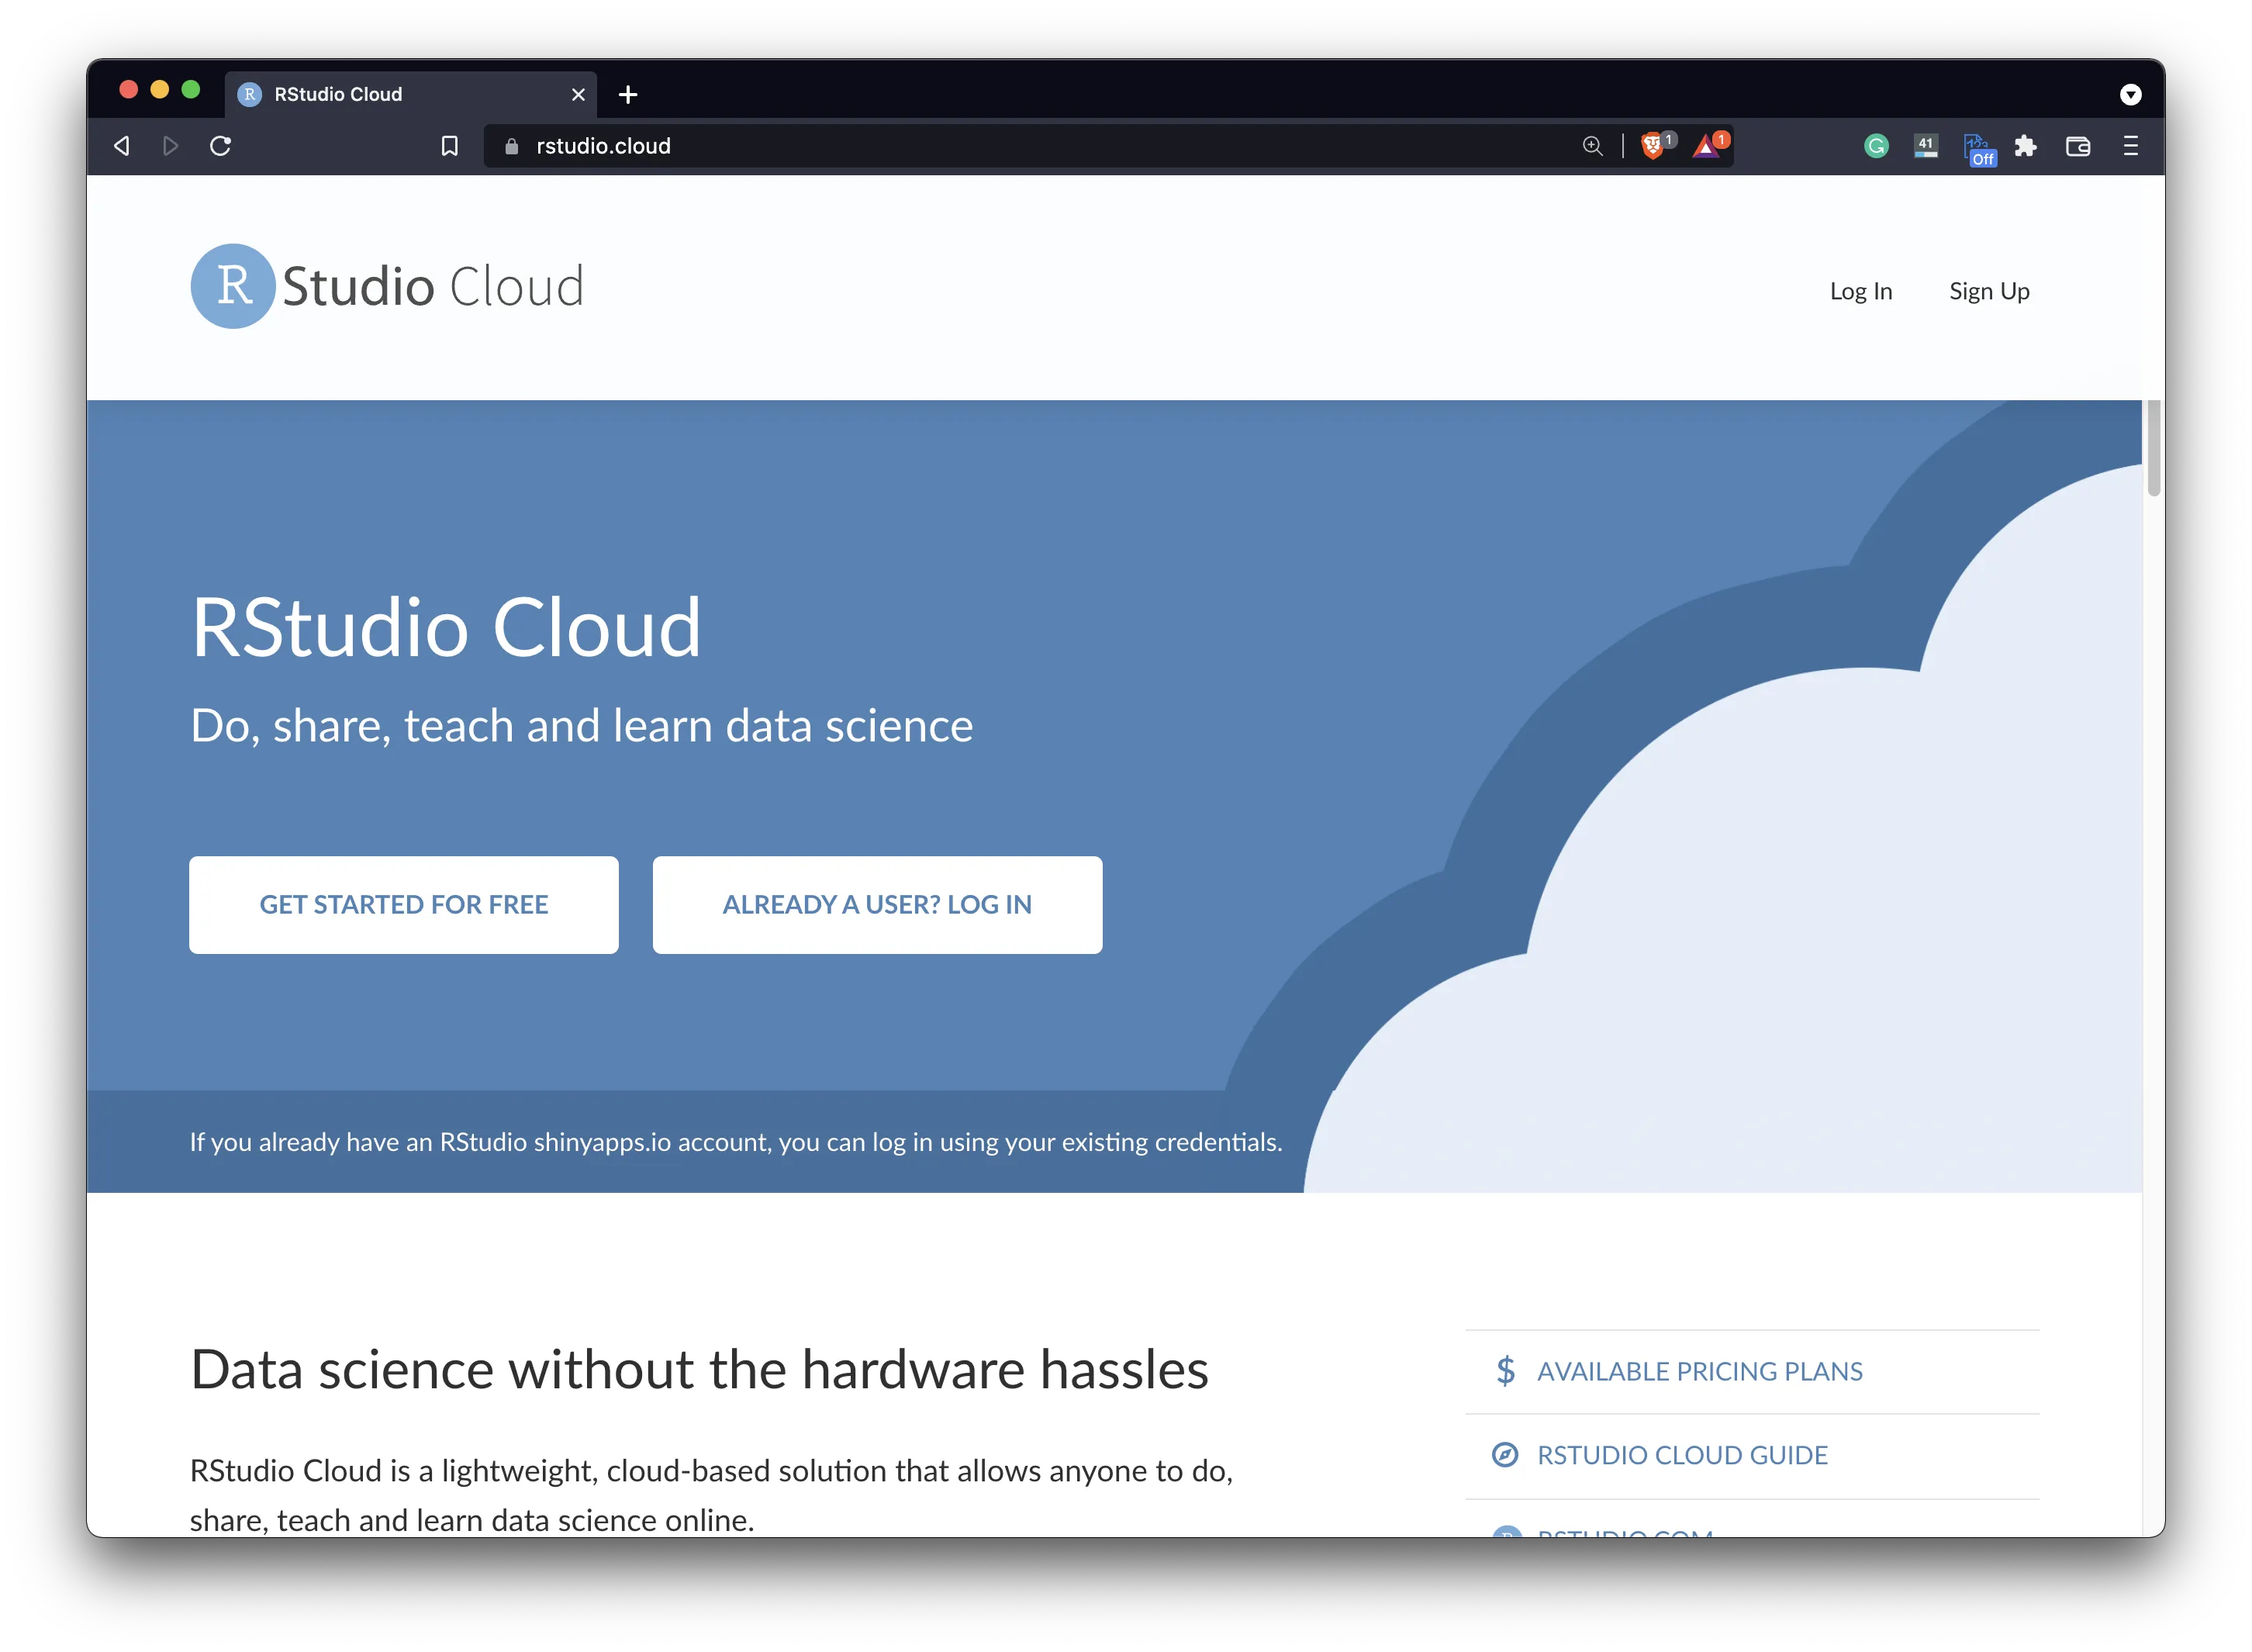The height and width of the screenshot is (1652, 2252).
Task: Expand the tab search dropdown arrow
Action: click(x=2131, y=95)
